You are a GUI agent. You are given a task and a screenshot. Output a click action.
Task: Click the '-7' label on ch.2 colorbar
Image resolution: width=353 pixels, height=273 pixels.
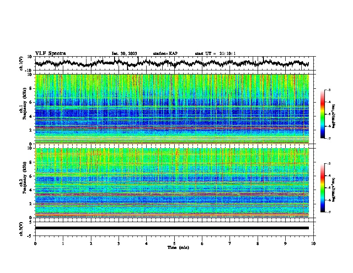click(x=328, y=212)
